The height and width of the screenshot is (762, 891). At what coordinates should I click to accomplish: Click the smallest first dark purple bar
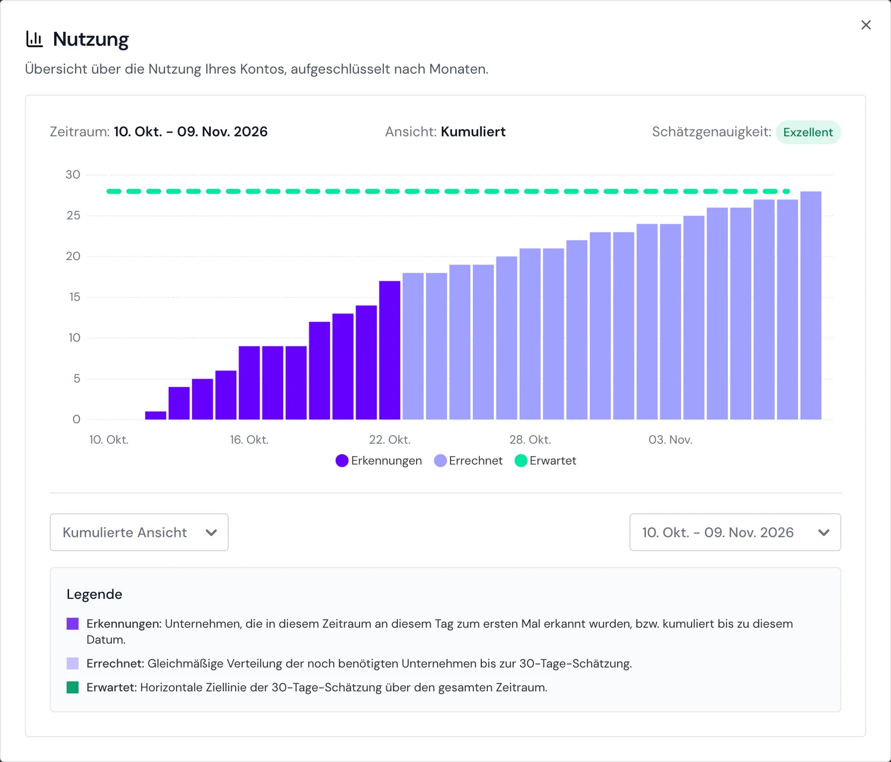(x=156, y=415)
